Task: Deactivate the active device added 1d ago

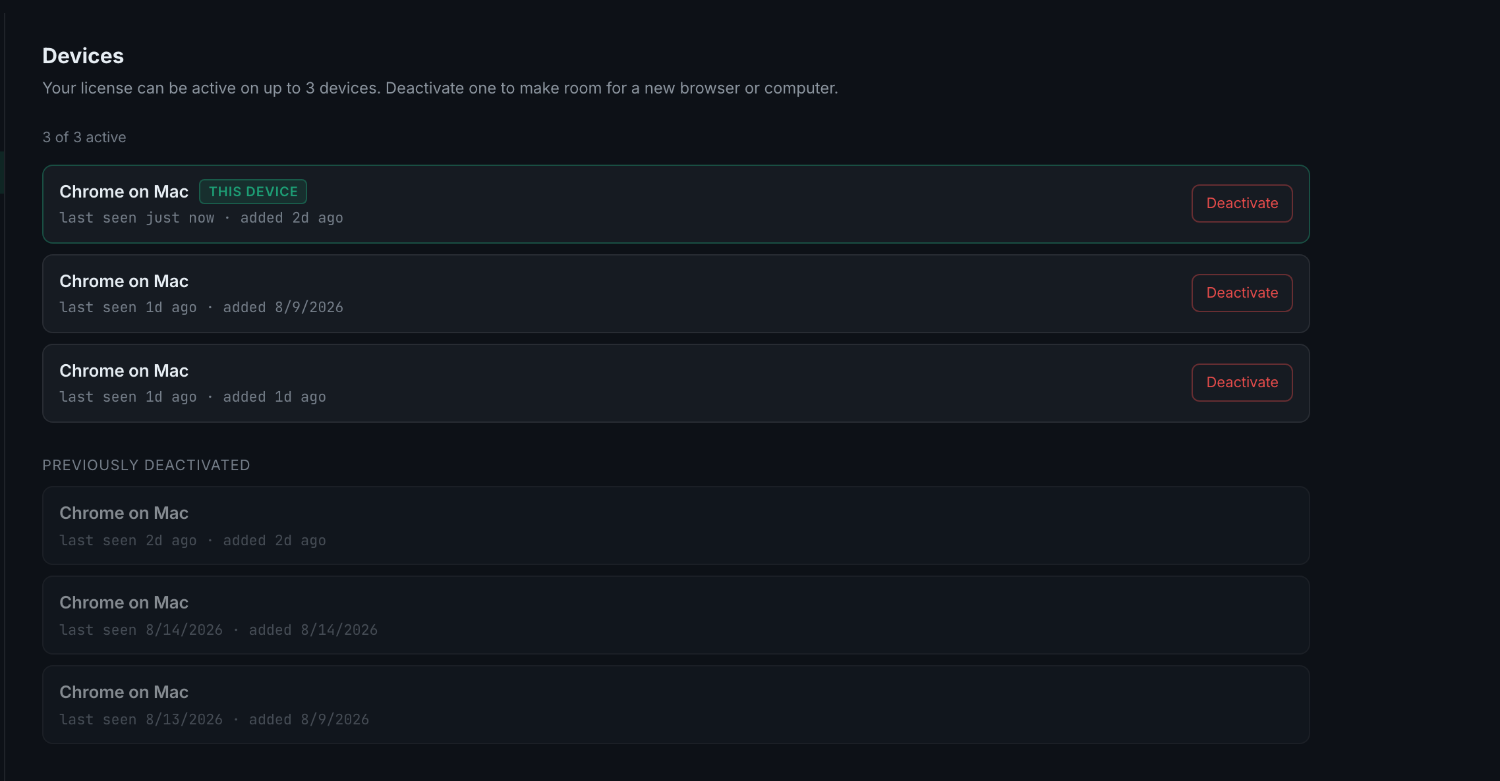Action: point(1242,383)
